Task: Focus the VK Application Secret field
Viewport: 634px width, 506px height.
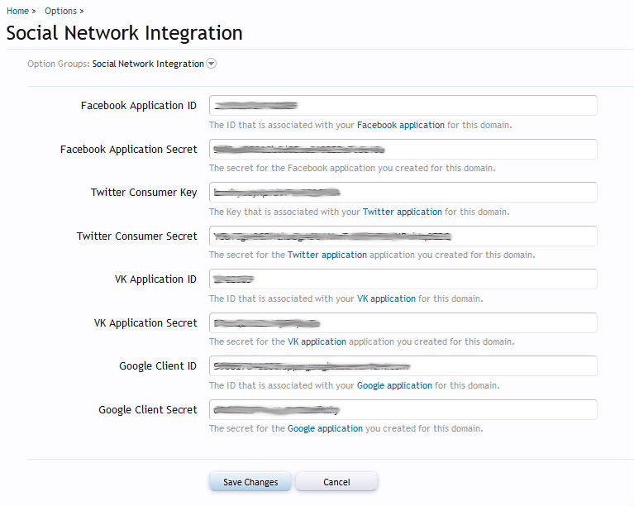Action: tap(403, 323)
